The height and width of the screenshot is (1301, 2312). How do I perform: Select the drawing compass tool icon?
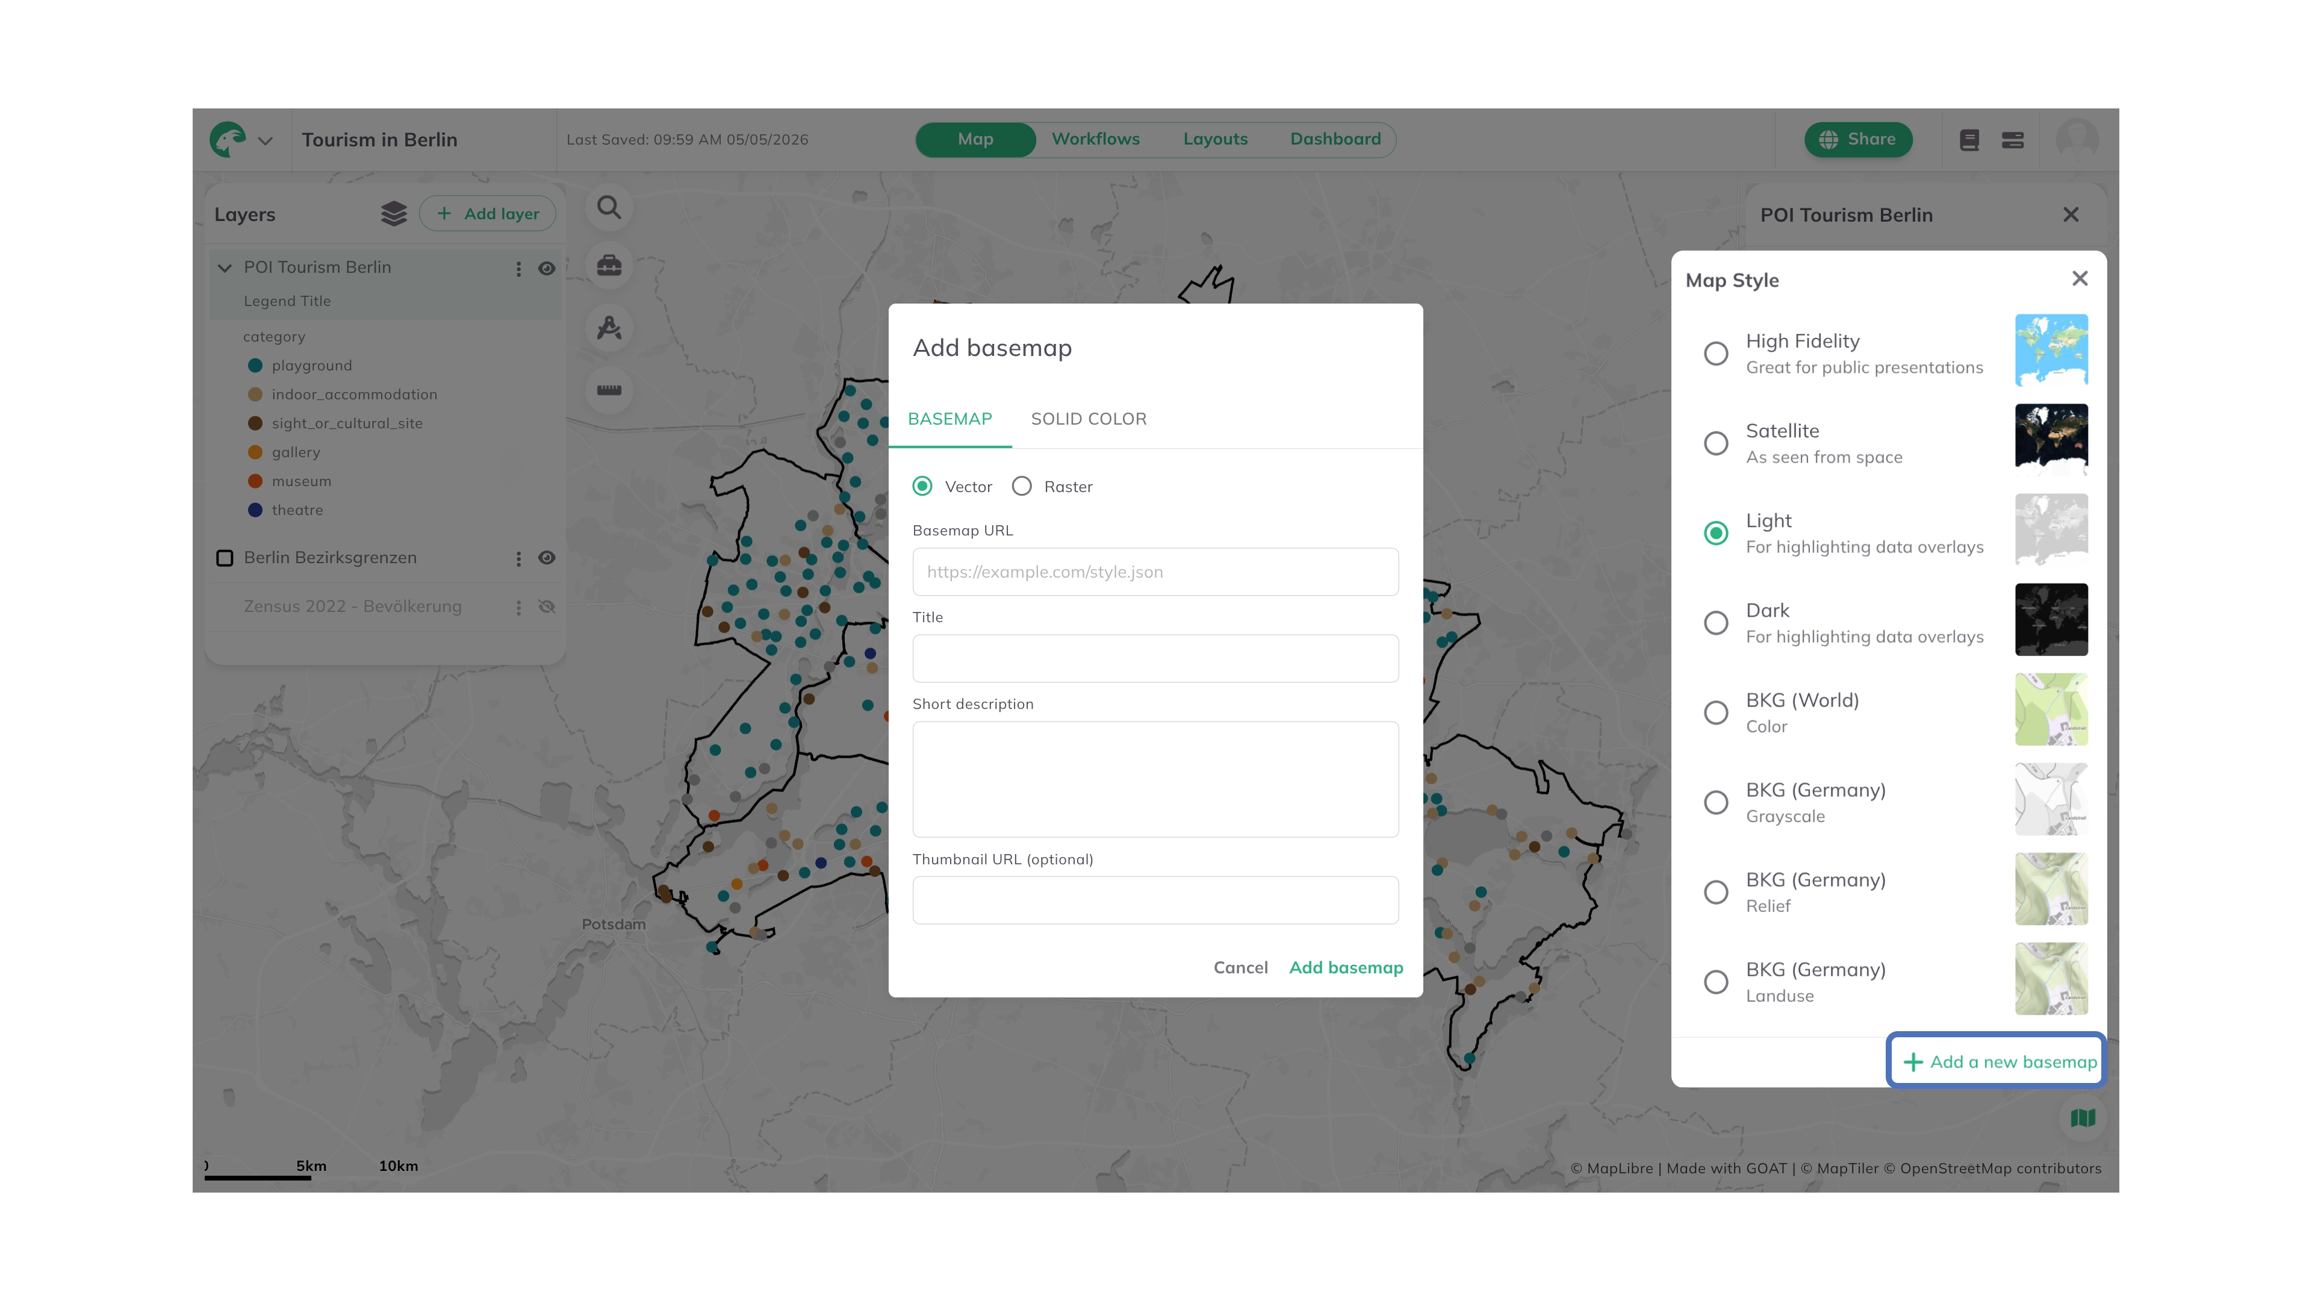(609, 328)
